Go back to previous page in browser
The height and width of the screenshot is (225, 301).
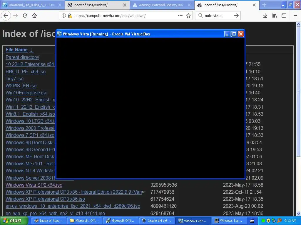(6, 16)
